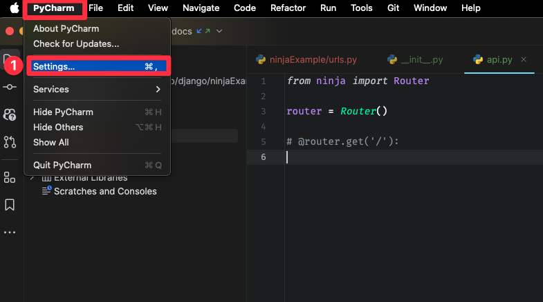Click the commented @router.get('/') line
Image resolution: width=543 pixels, height=302 pixels.
coord(343,141)
